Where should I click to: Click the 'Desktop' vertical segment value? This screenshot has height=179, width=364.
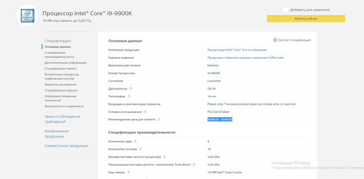click(213, 66)
